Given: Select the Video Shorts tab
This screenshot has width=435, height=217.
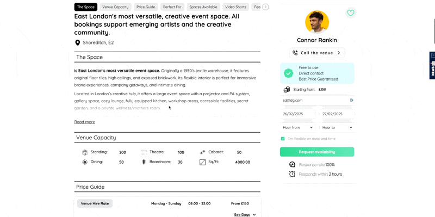Looking at the screenshot, I should [235, 7].
